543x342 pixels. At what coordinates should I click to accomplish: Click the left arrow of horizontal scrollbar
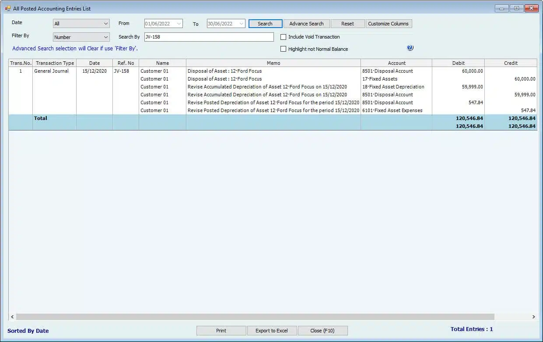(12, 317)
